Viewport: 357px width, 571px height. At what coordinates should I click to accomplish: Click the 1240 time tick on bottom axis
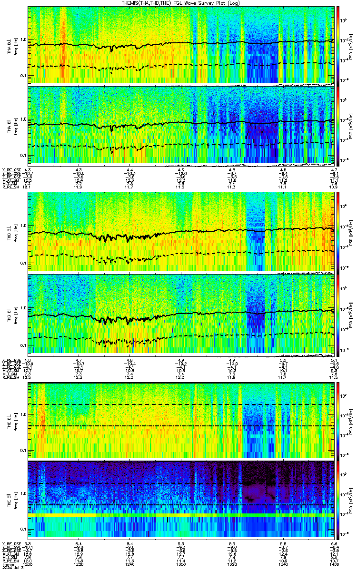point(130,564)
